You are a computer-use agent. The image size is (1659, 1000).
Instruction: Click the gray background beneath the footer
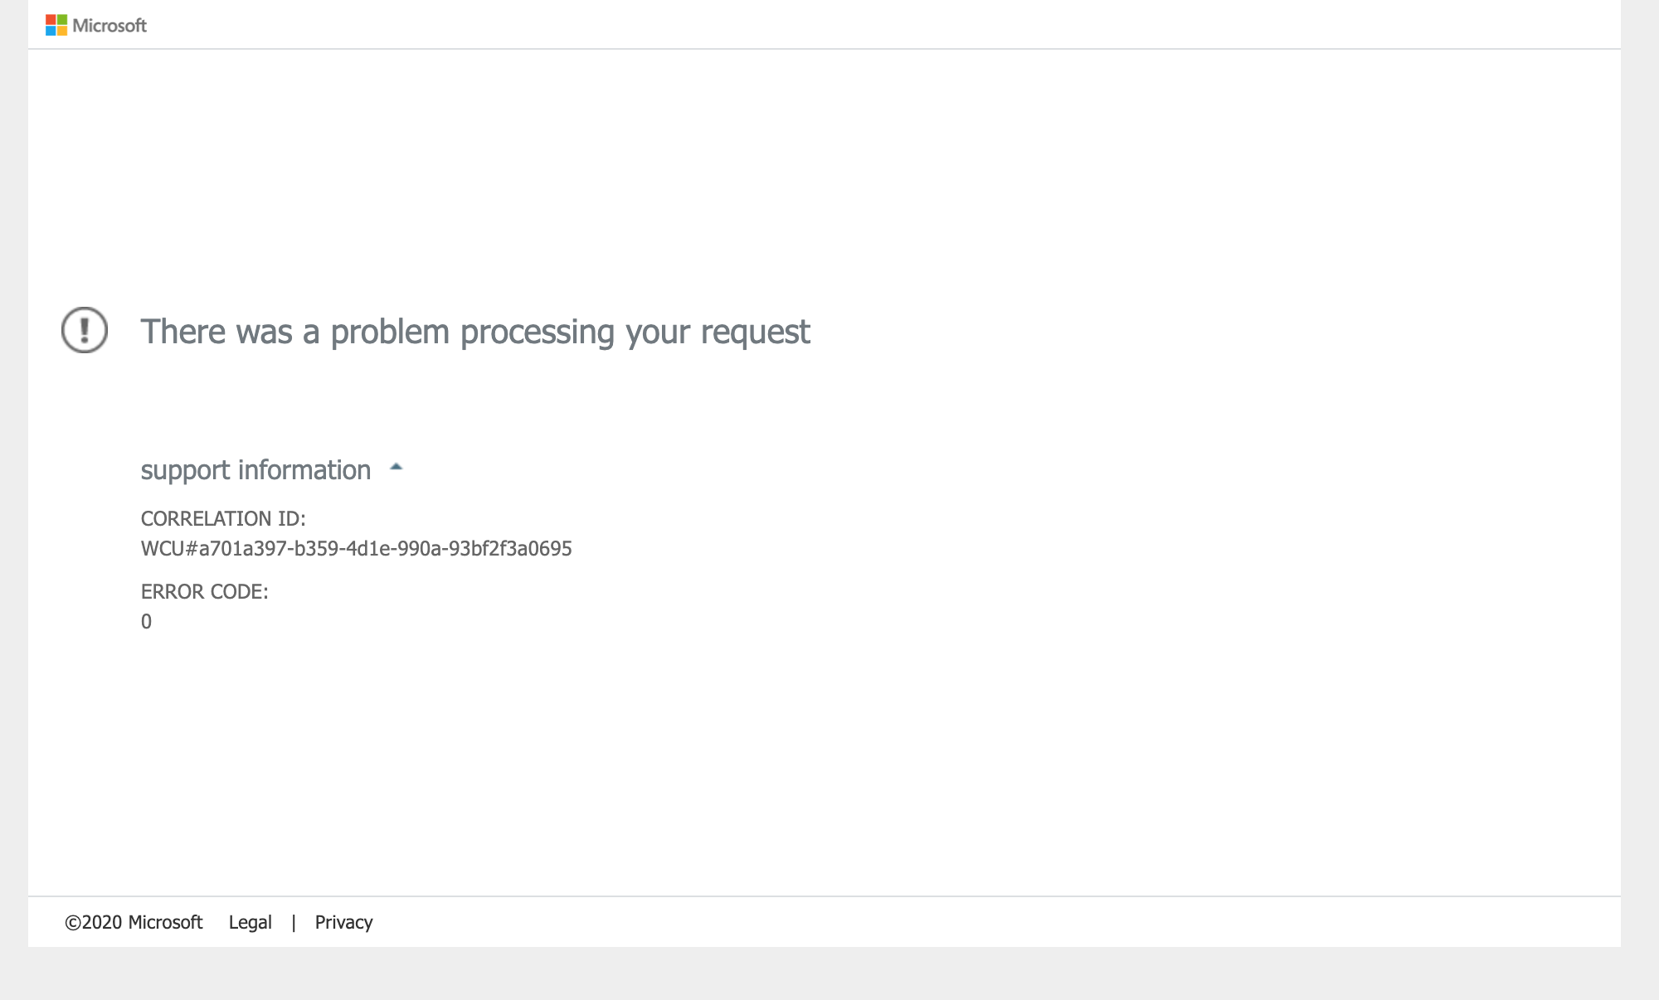829,973
